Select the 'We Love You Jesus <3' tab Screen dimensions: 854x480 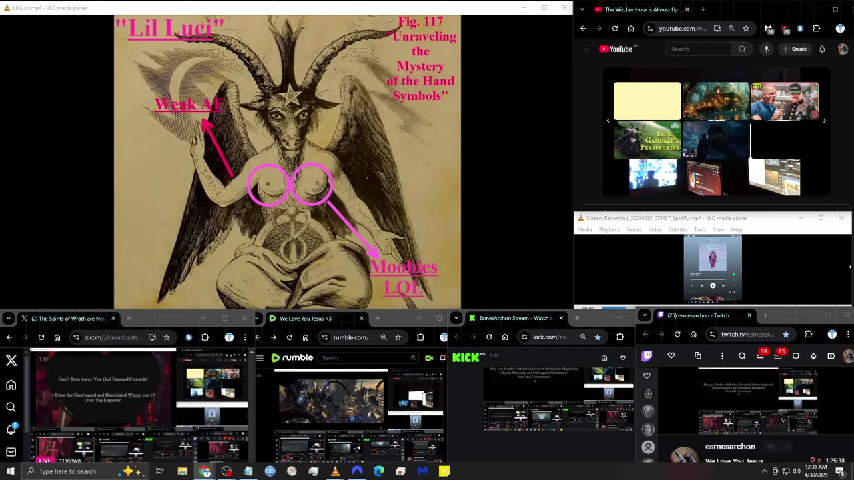306,319
